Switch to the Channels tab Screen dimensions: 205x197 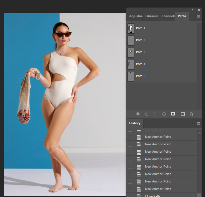(167, 16)
